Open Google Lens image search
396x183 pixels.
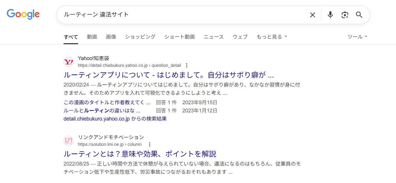[345, 15]
